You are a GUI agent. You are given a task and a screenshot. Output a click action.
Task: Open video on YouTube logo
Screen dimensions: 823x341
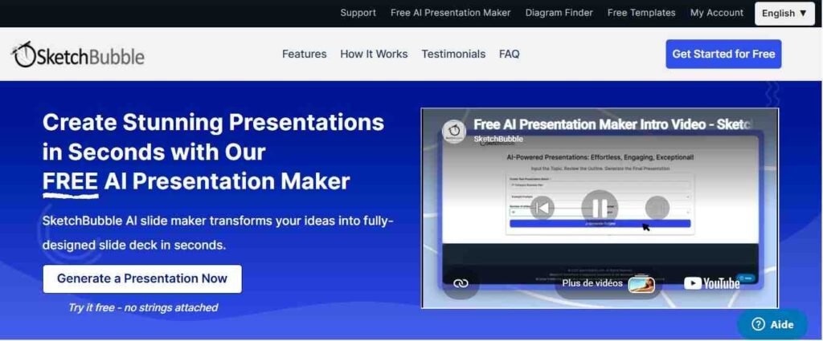pyautogui.click(x=711, y=283)
